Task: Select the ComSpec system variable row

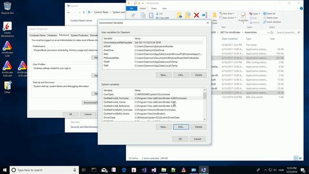Action: (153, 94)
